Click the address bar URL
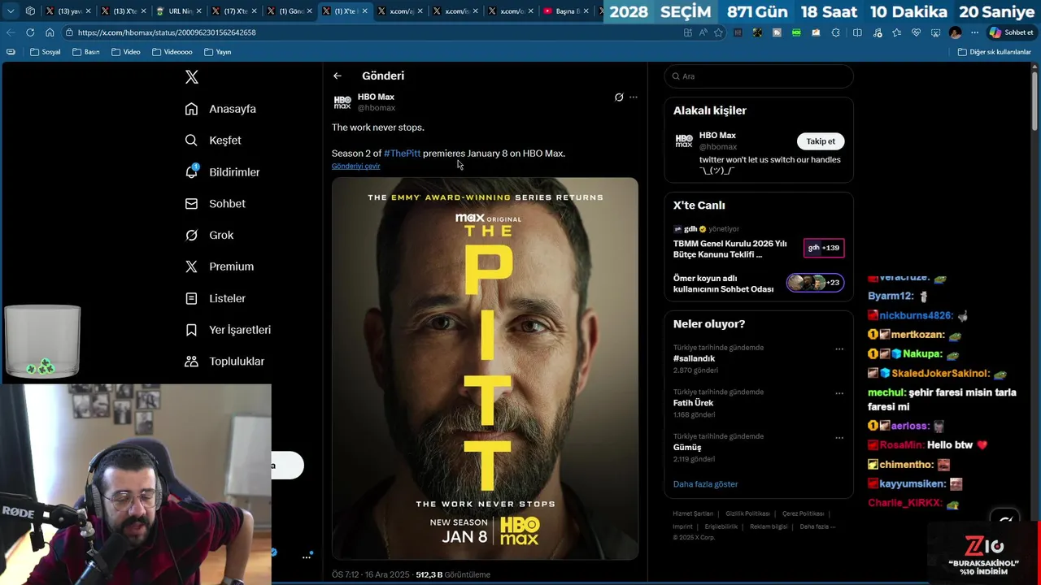The height and width of the screenshot is (585, 1041). coord(167,32)
